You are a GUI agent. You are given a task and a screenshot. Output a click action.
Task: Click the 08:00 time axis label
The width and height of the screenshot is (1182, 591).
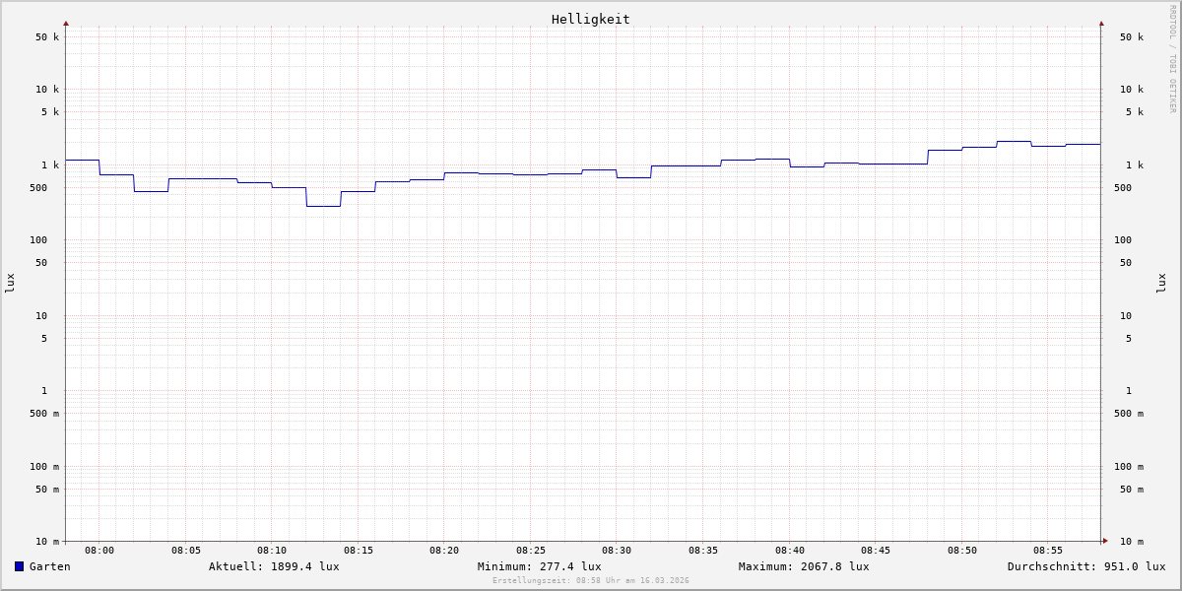[x=99, y=551]
